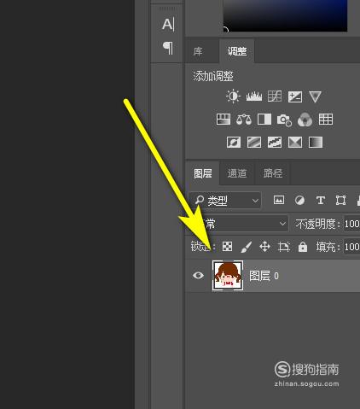Lock transparent pixels
360x409 pixels.
click(227, 247)
